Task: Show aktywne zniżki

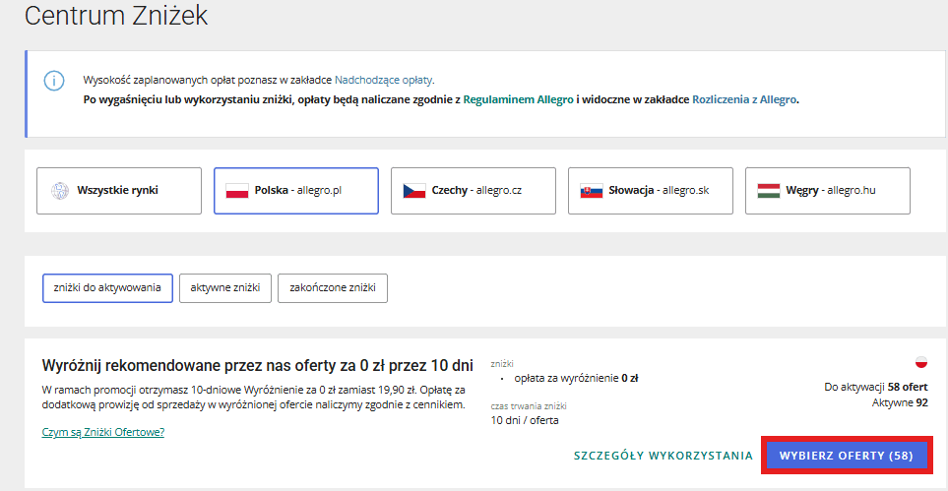Action: [x=225, y=288]
